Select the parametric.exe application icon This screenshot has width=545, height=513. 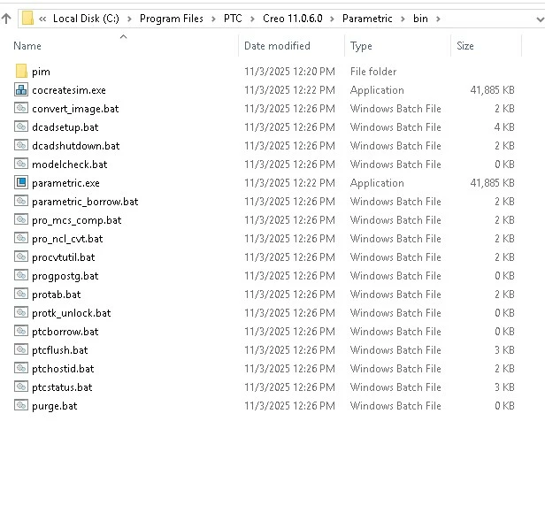point(21,182)
